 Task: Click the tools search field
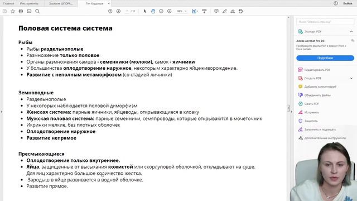(x=325, y=22)
